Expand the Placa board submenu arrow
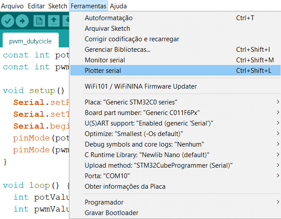The width and height of the screenshot is (281, 219). (277, 102)
